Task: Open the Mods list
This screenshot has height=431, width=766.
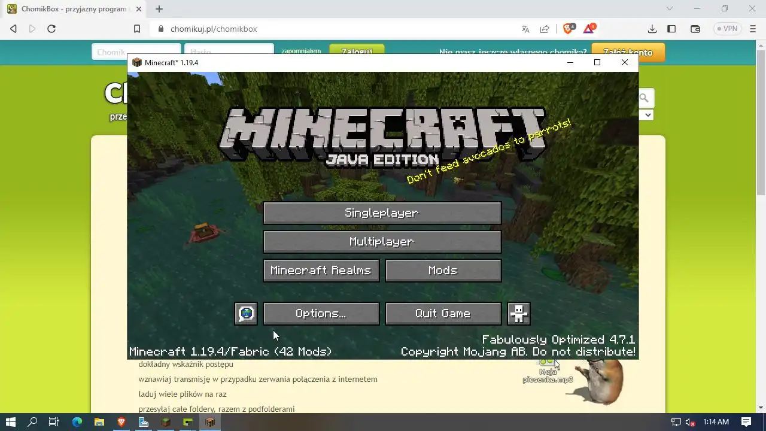Action: coord(443,271)
